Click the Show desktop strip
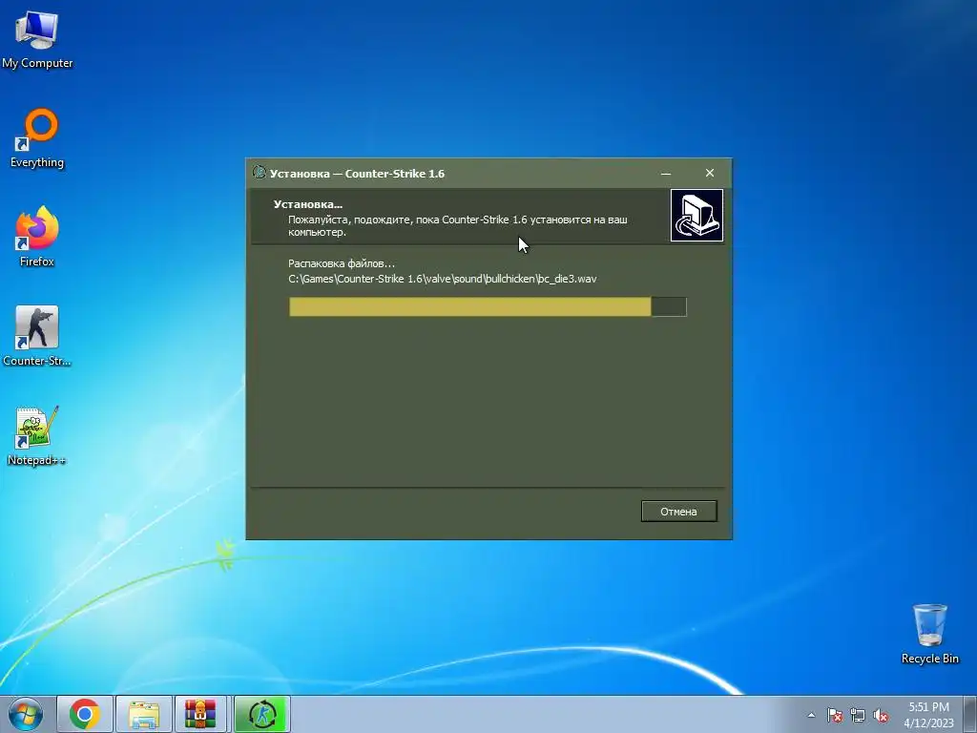 pyautogui.click(x=971, y=714)
